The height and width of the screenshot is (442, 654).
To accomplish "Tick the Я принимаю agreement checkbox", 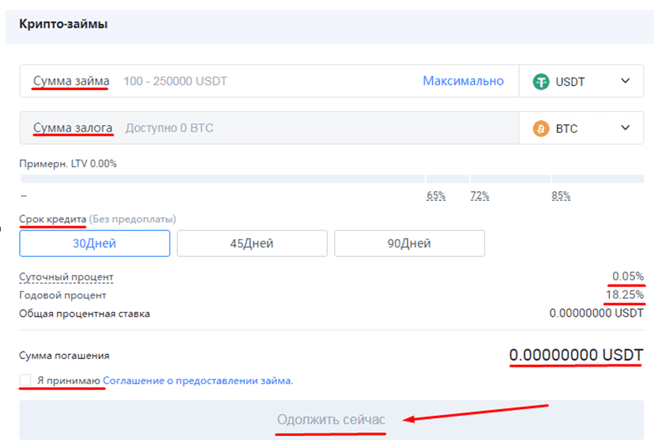I will pyautogui.click(x=25, y=380).
